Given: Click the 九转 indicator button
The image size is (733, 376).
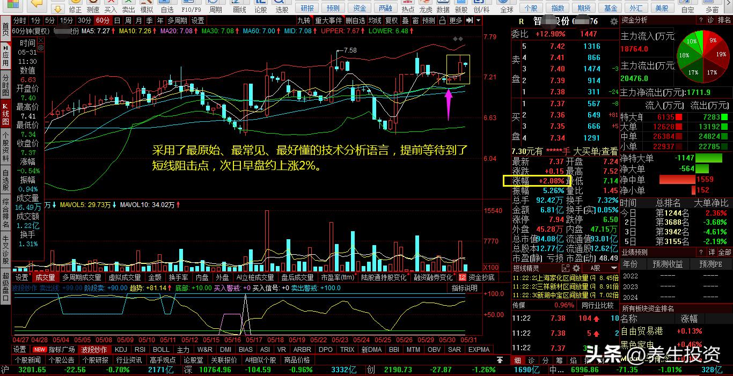Looking at the screenshot, I should click(304, 20).
